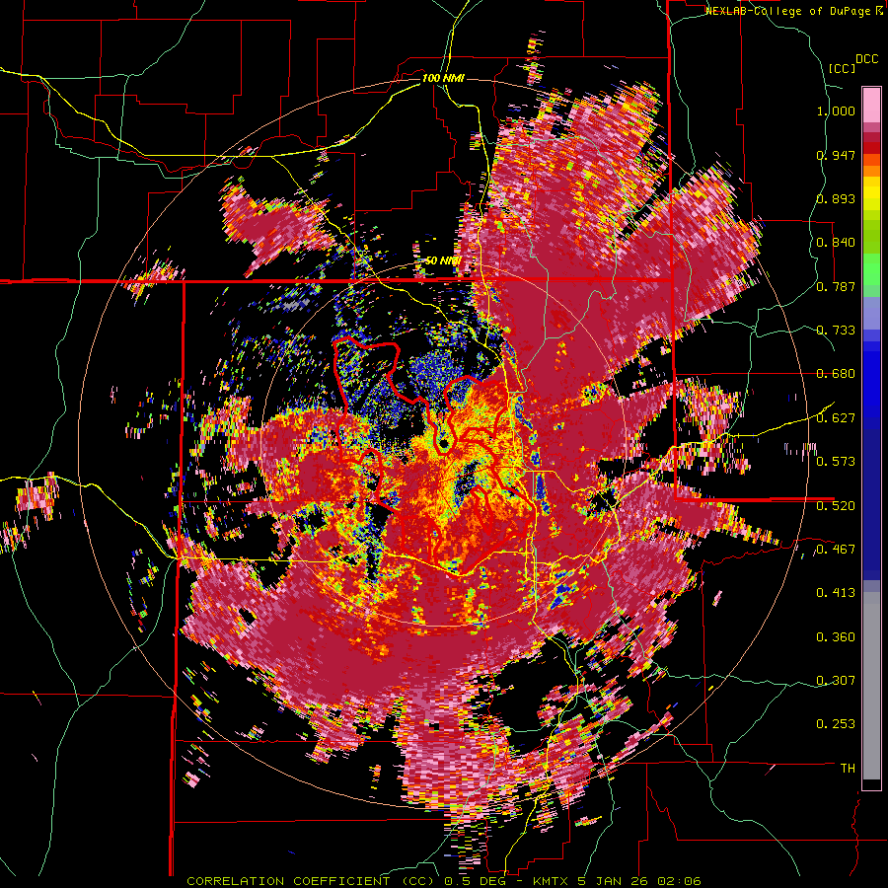Image resolution: width=888 pixels, height=888 pixels.
Task: Click the [CC] units label
Action: click(842, 68)
